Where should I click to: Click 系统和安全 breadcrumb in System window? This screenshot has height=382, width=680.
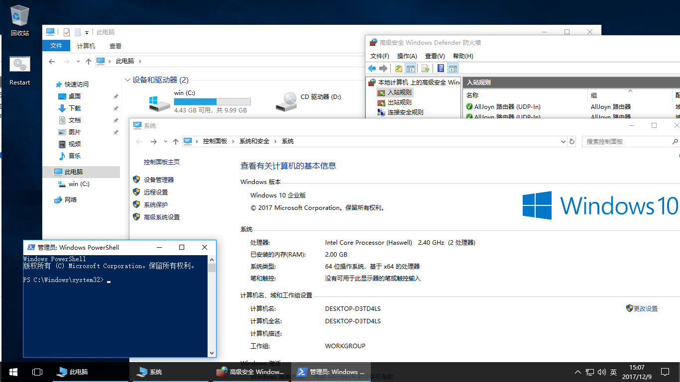click(254, 141)
